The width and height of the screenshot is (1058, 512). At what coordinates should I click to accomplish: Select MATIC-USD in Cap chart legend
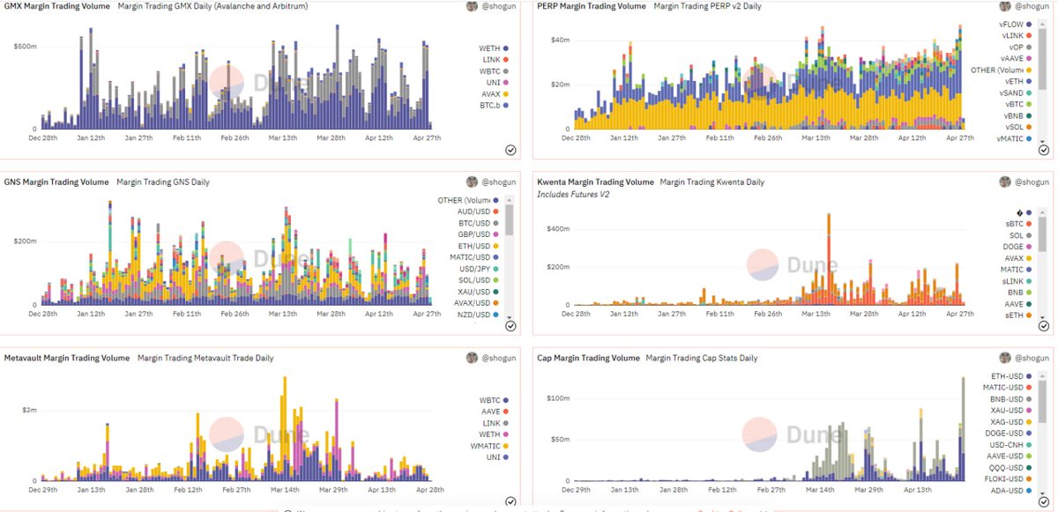tap(1014, 387)
